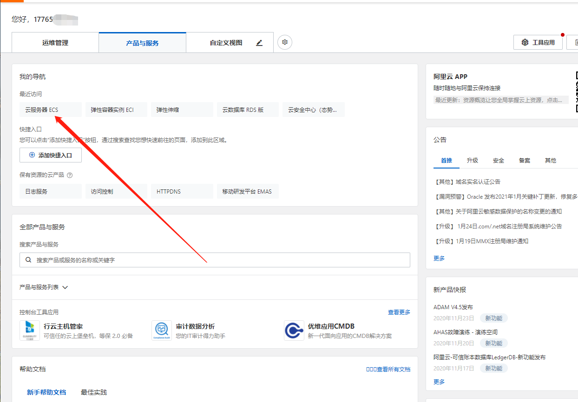The height and width of the screenshot is (402, 578).
Task: Open 阿里云敏感数据保护 name change notice
Action: (498, 211)
